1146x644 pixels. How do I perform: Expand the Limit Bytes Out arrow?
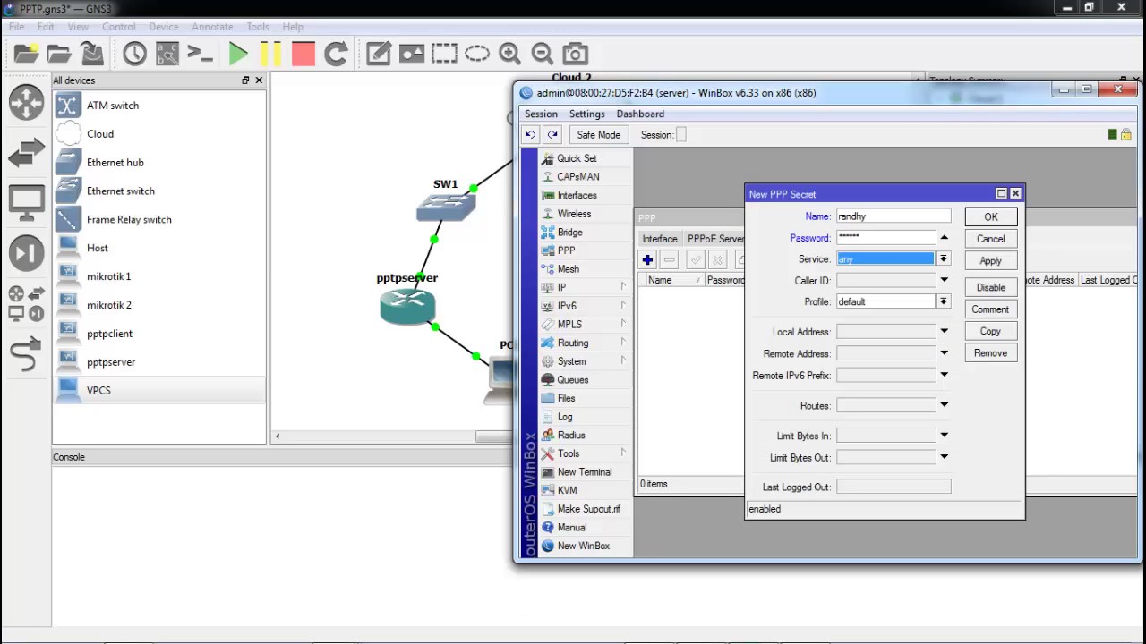pyautogui.click(x=944, y=457)
